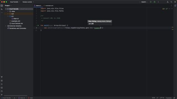This screenshot has width=177, height=99.
Task: Switch to the example.xml tab
Action: [48, 5]
